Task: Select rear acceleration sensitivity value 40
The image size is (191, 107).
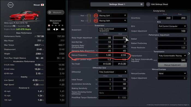Action: [120, 84]
